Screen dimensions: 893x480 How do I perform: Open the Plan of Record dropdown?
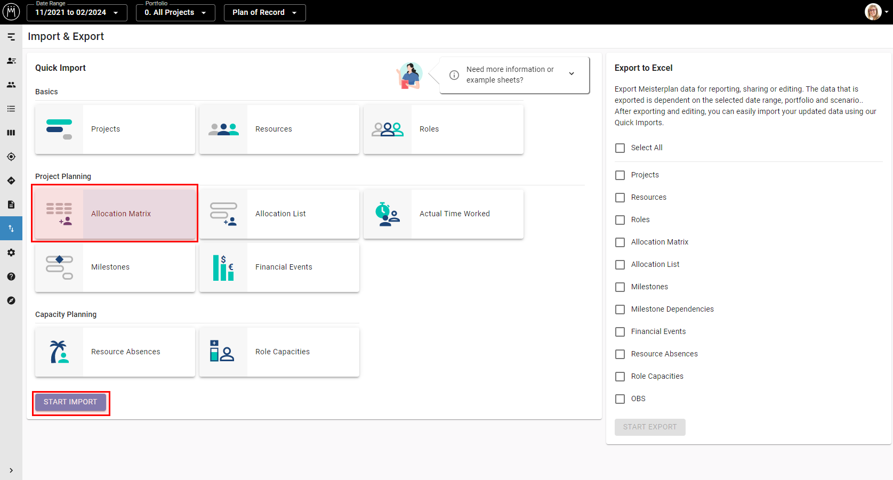pos(264,12)
